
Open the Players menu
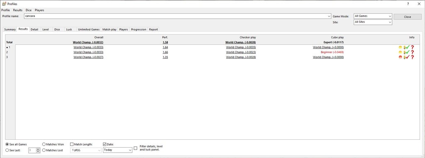pos(39,10)
